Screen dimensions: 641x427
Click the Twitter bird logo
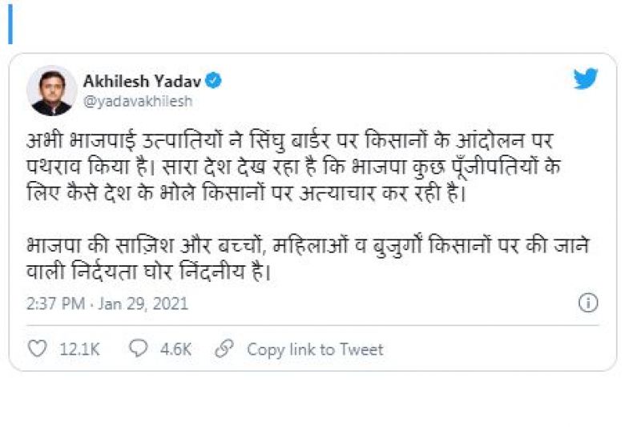[586, 80]
